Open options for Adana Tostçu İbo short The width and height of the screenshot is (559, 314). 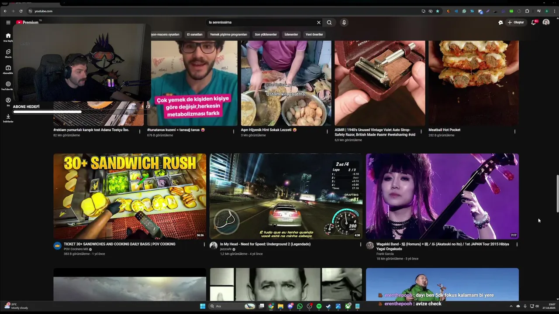(140, 131)
